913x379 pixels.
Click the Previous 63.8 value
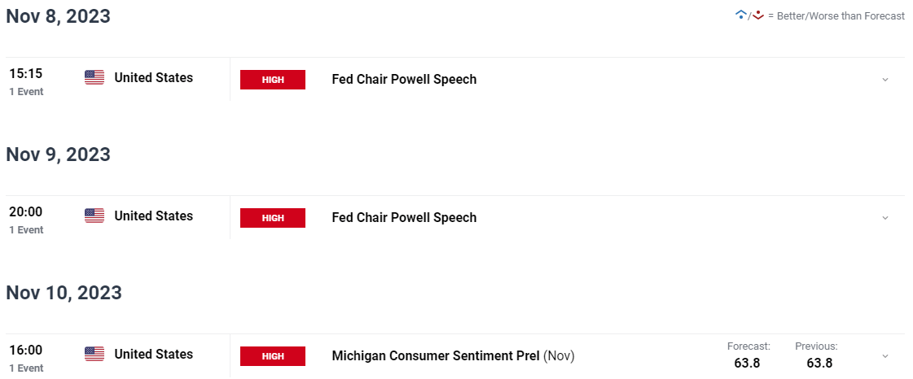tap(819, 364)
